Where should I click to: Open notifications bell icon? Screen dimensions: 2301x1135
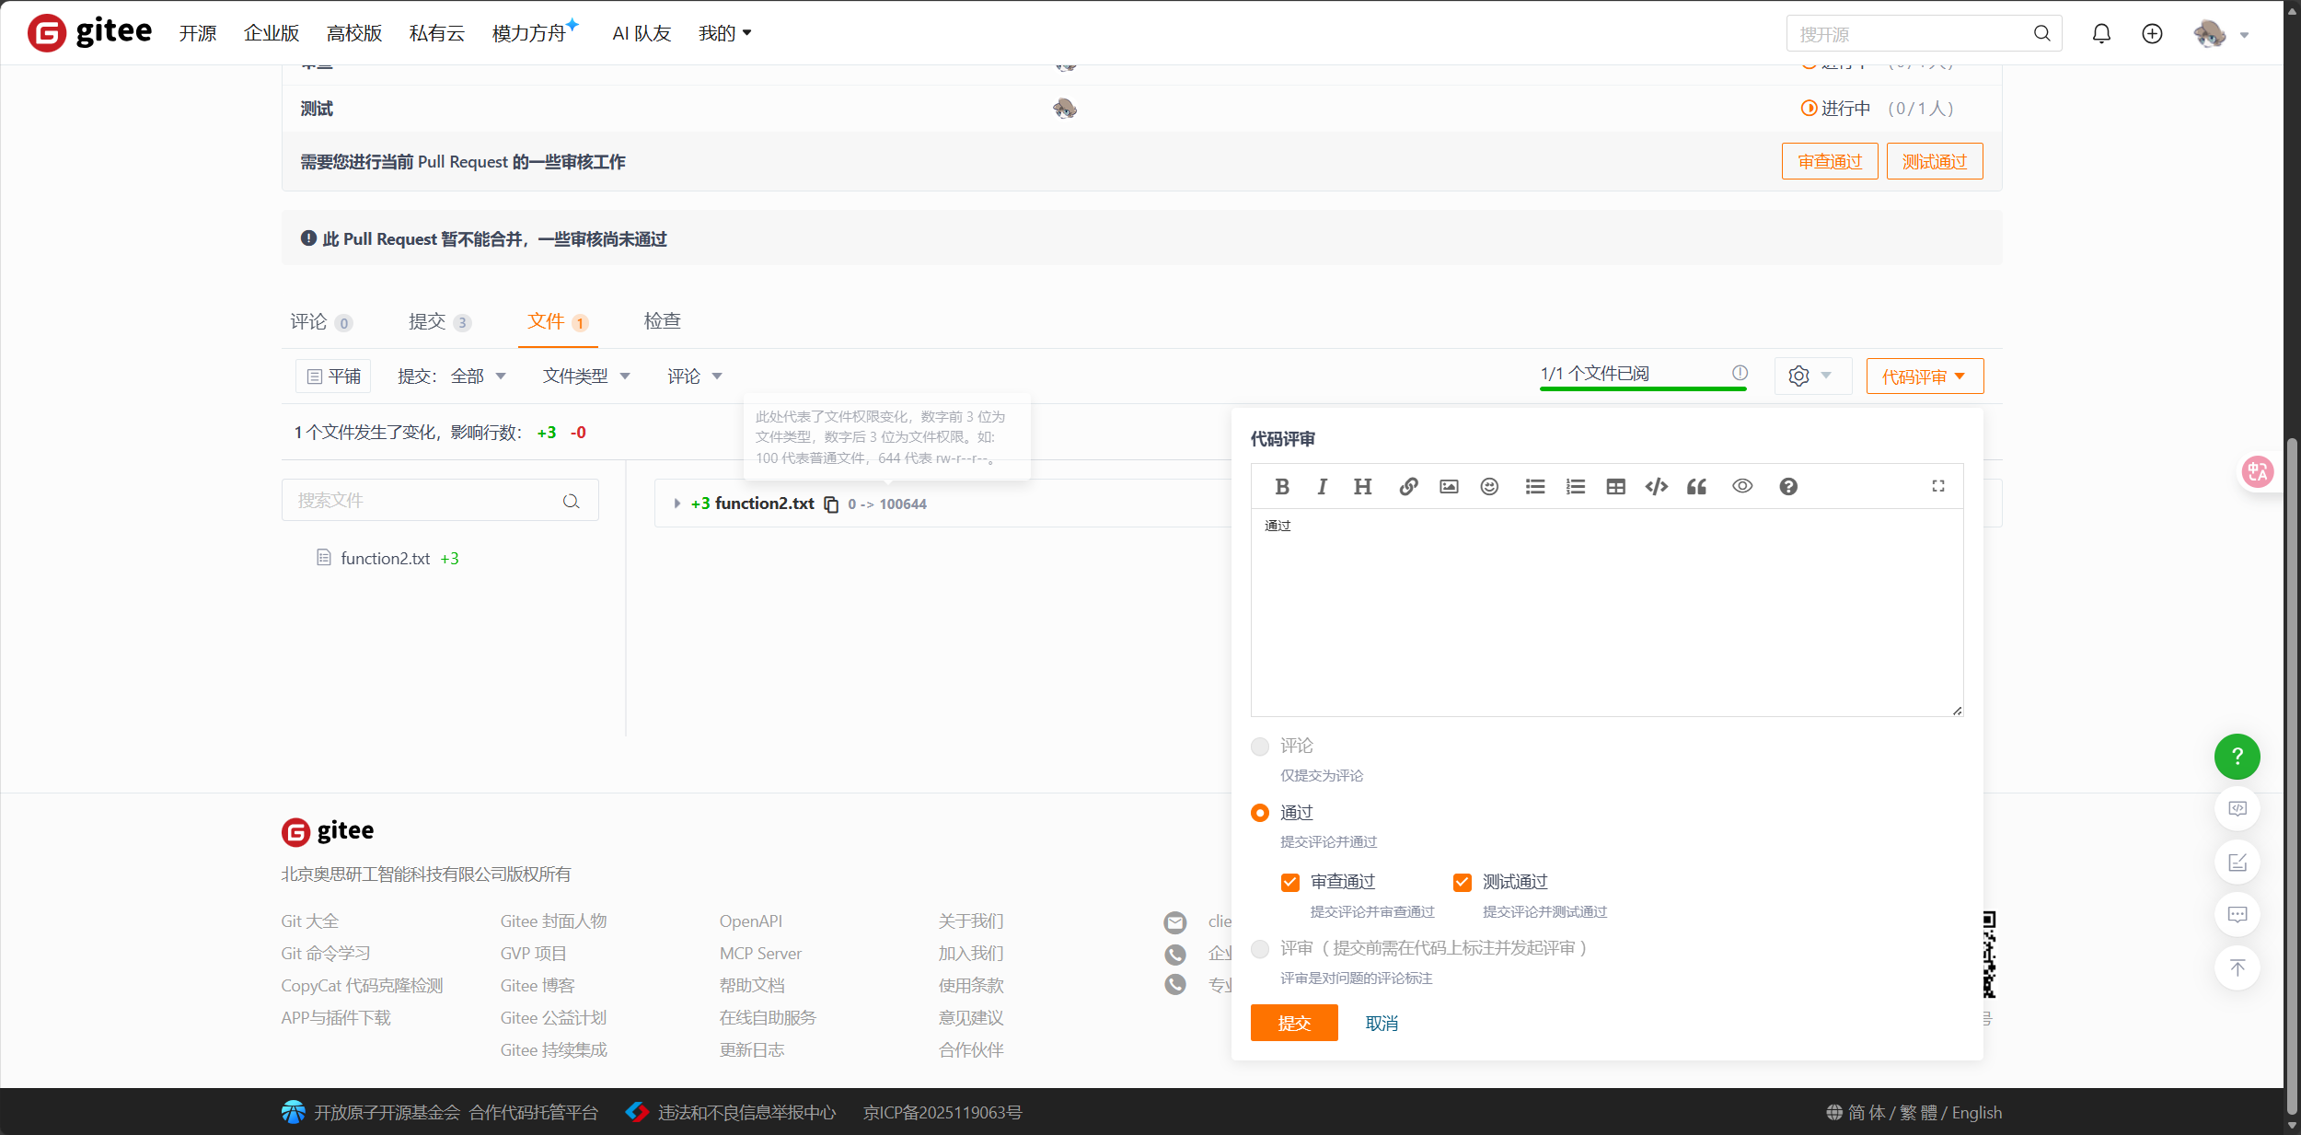point(2101,34)
